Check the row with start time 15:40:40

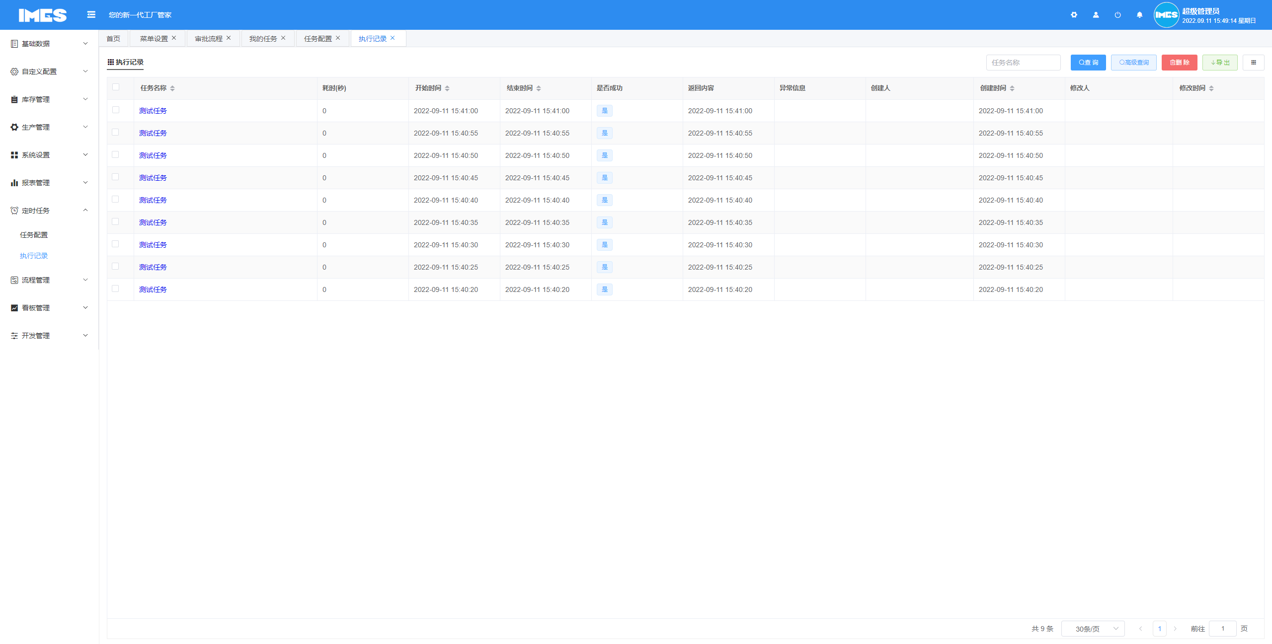[x=116, y=199]
